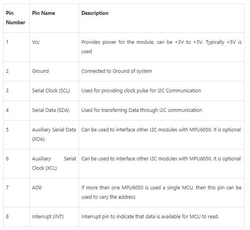Click the clock pulse I2C description

141,90
